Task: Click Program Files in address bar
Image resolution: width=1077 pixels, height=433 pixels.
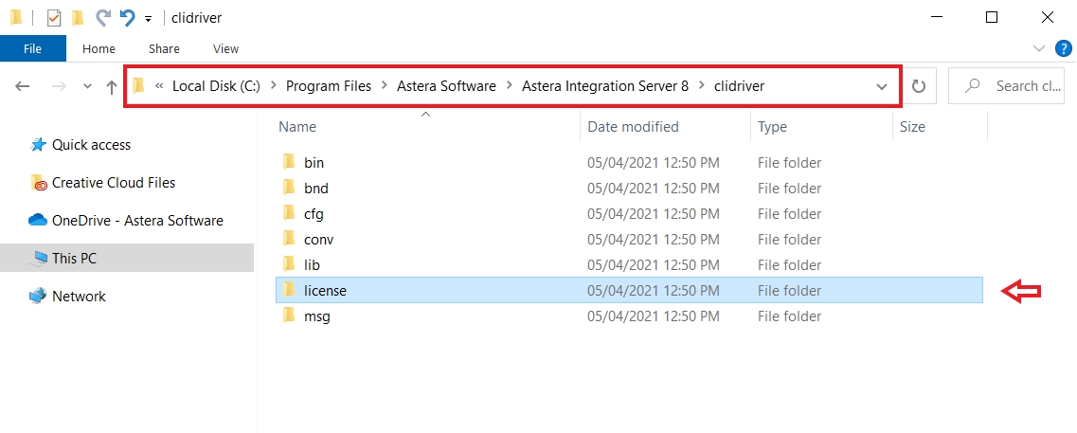Action: point(328,86)
